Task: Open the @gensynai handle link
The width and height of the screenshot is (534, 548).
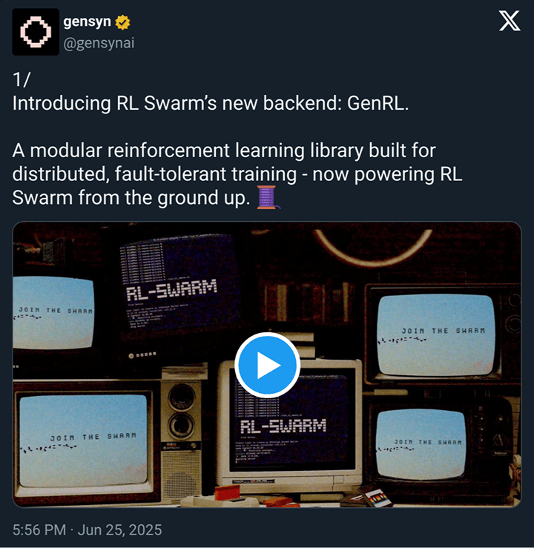Action: (99, 43)
